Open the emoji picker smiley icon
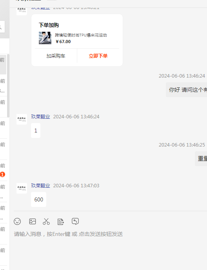This screenshot has height=270, width=207. click(x=17, y=221)
